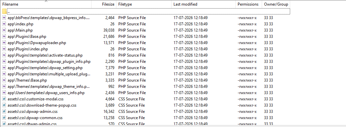346x127 pixels.
Task: Sort by the Filesize column header
Action: [104, 4]
